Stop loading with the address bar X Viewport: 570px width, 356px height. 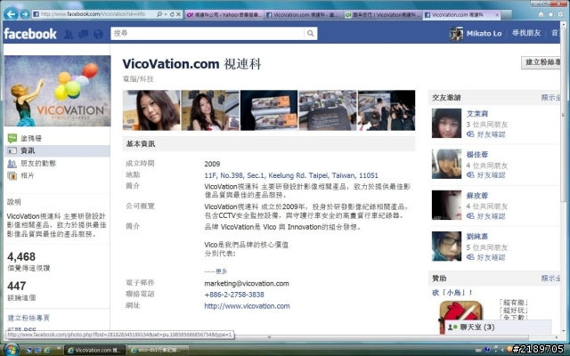(x=178, y=14)
